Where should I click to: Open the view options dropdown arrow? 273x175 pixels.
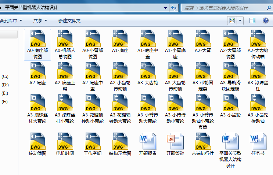click(x=240, y=21)
